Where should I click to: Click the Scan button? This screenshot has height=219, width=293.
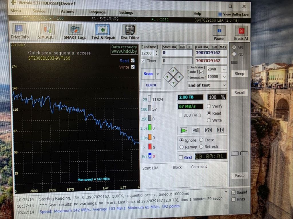coord(148,74)
